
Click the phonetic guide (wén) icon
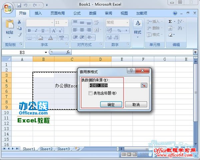pos(61,38)
